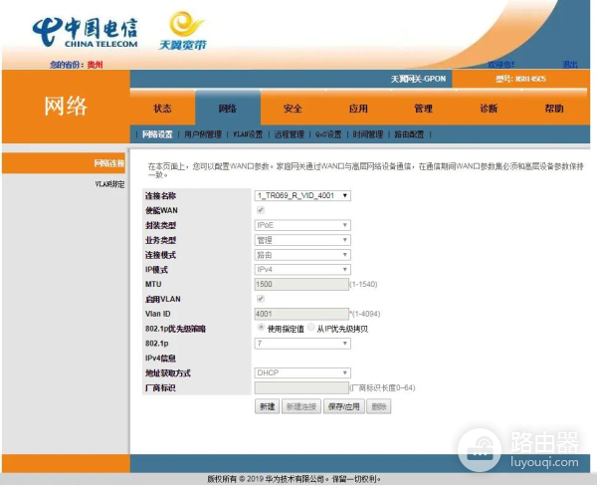
Task: Click the 新建 button
Action: (267, 406)
